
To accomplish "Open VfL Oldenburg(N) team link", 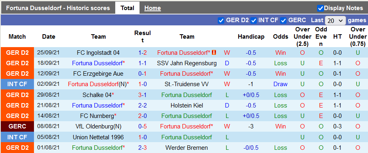I will (x=98, y=126).
